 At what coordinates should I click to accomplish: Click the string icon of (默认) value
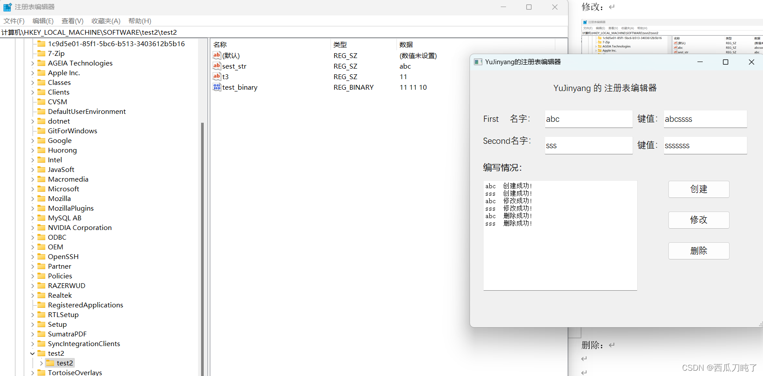tap(216, 55)
